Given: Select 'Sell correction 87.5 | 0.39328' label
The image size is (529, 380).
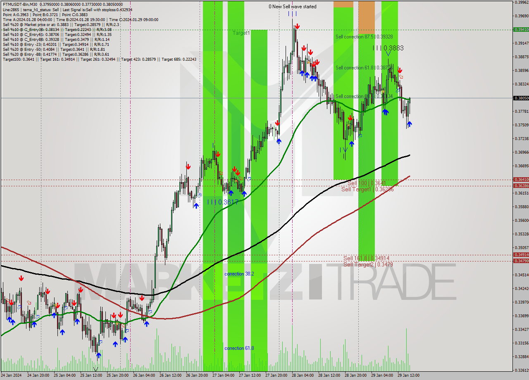Looking at the screenshot, I should 364,37.
